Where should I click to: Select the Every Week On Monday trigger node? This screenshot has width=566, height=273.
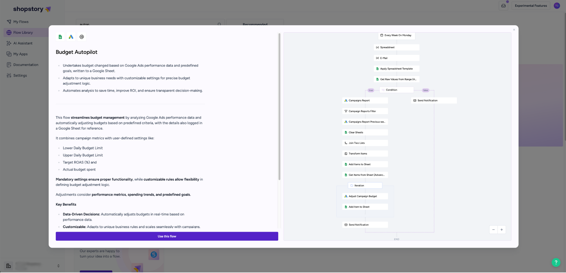coord(397,35)
